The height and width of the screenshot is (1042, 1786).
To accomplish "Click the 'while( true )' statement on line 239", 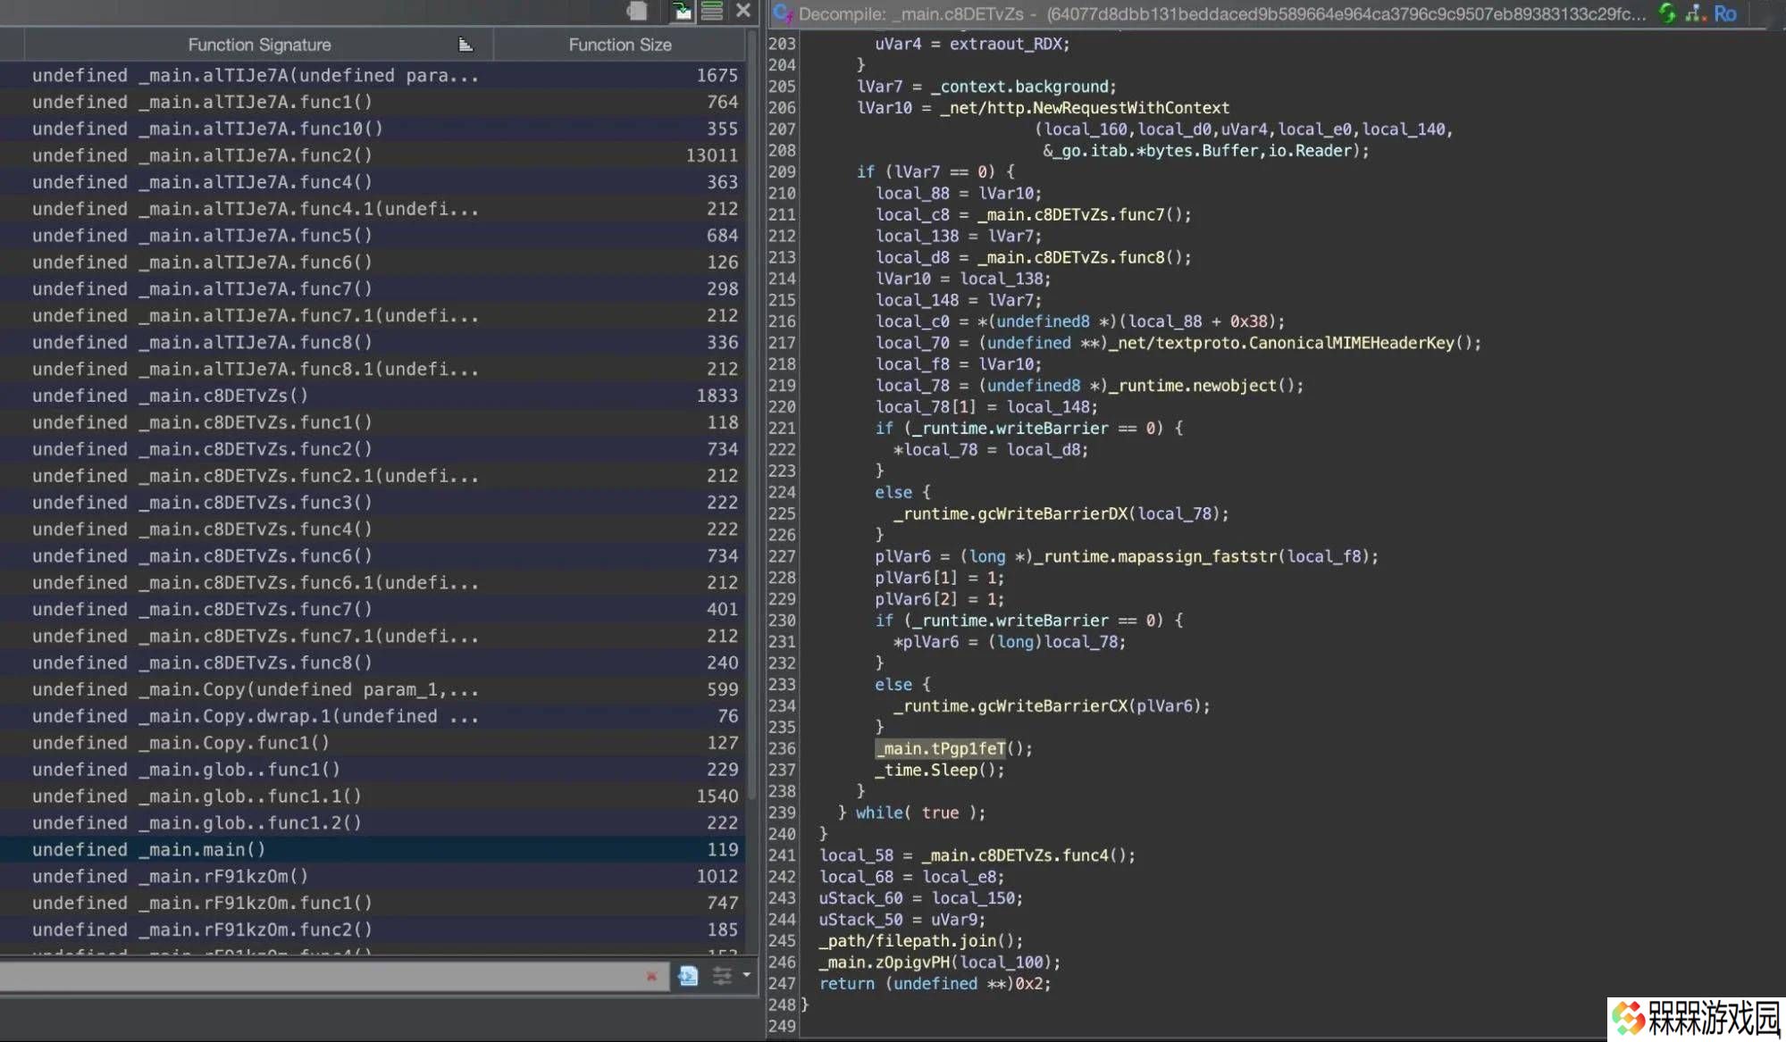I will pyautogui.click(x=920, y=813).
